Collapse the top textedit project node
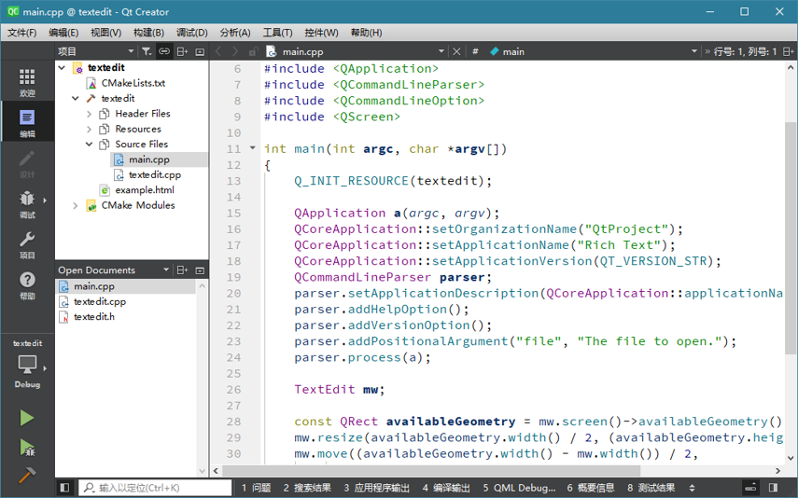Viewport: 798px width, 498px height. point(63,67)
